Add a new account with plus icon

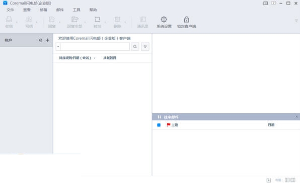pyautogui.click(x=47, y=40)
